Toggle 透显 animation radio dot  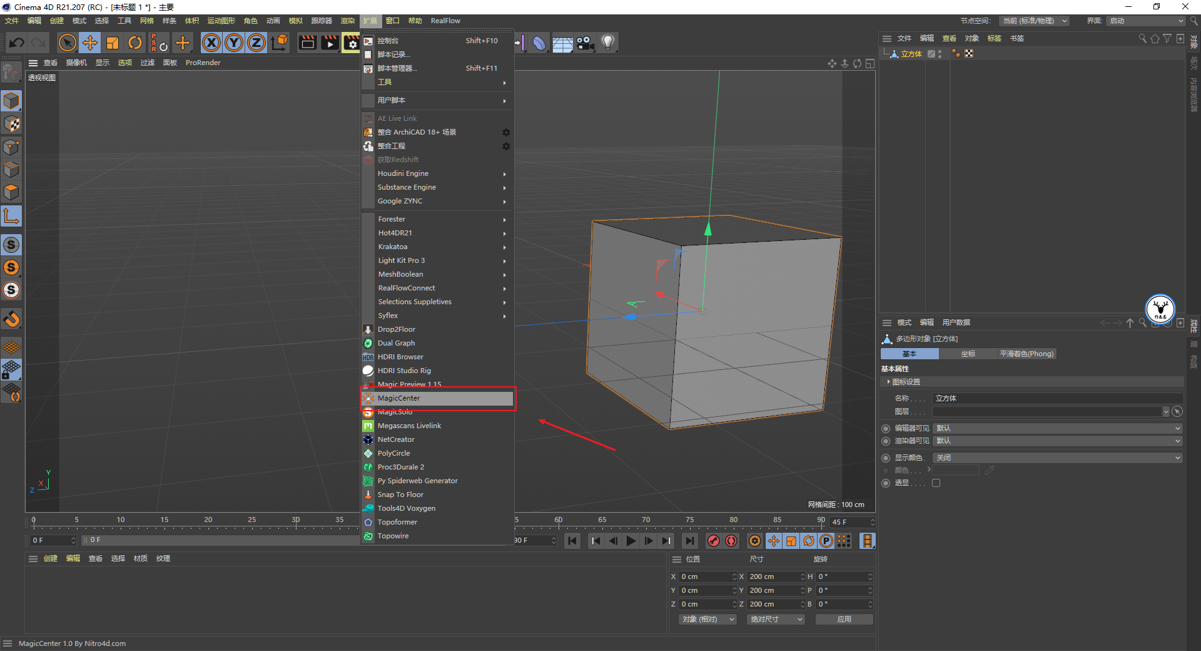click(886, 483)
